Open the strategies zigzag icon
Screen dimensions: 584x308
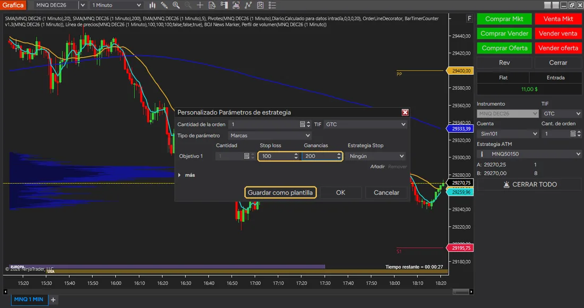pyautogui.click(x=248, y=5)
